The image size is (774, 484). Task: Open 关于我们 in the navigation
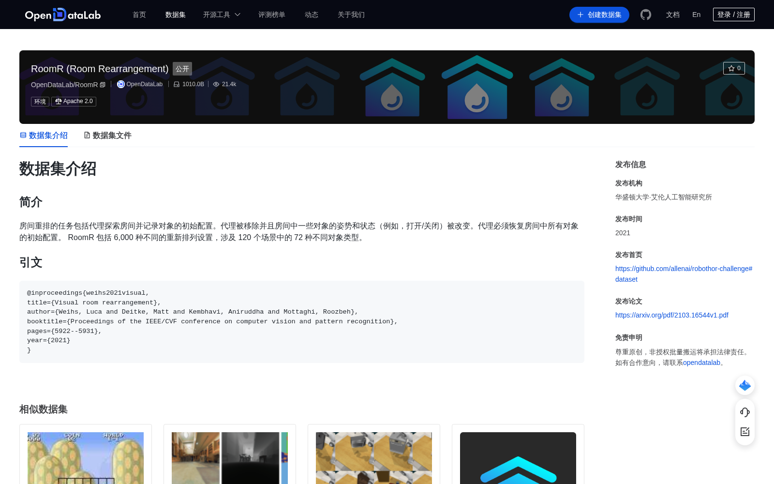coord(351,15)
